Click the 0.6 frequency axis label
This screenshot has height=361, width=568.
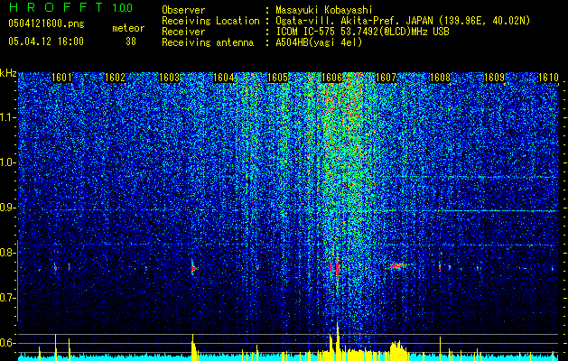(x=7, y=343)
